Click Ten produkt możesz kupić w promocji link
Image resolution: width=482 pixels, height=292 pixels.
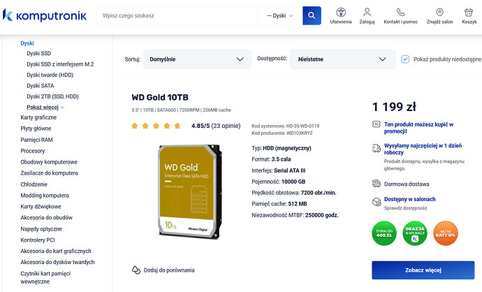point(418,128)
